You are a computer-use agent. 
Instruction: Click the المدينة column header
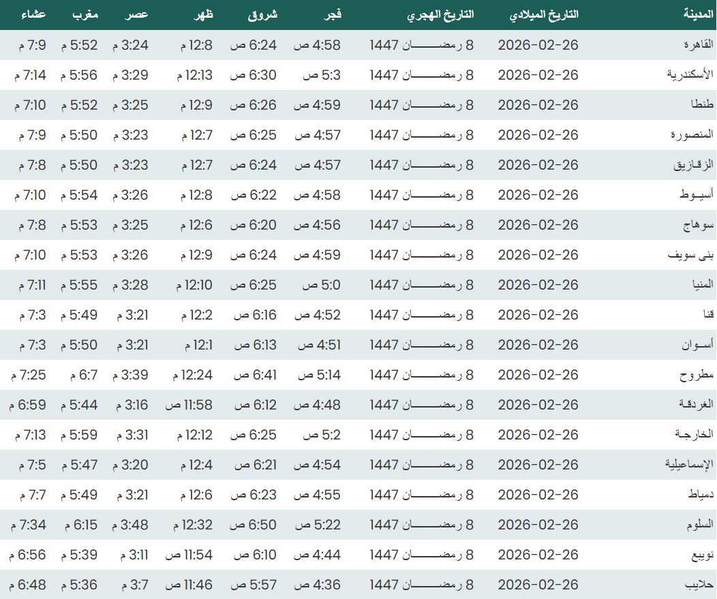[698, 14]
